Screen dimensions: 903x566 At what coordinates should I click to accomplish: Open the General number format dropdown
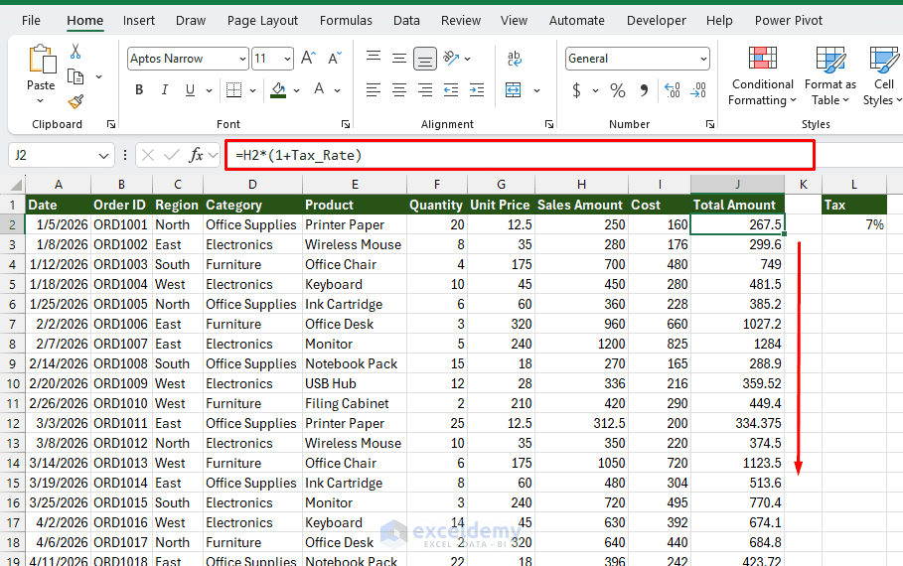(x=703, y=59)
